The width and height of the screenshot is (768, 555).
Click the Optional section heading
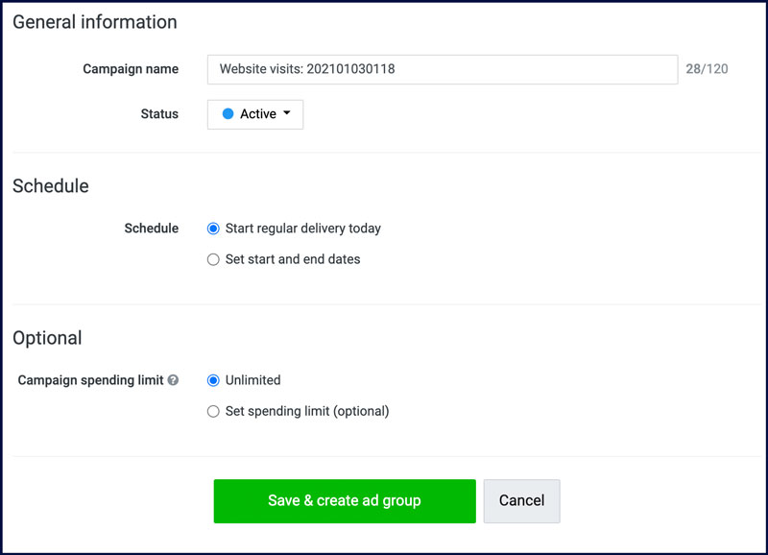(47, 338)
